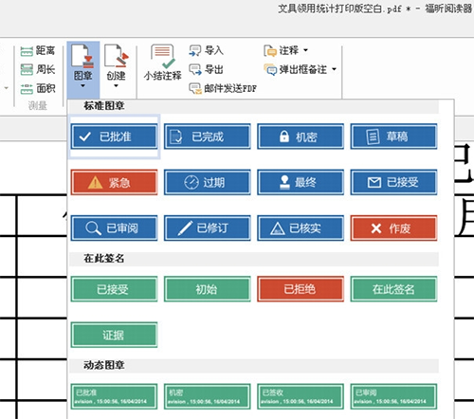Choose the 机密 confidential stamp
This screenshot has height=419, width=474.
point(301,137)
